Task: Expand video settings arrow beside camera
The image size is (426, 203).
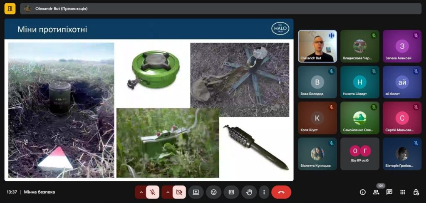Action: click(x=168, y=192)
